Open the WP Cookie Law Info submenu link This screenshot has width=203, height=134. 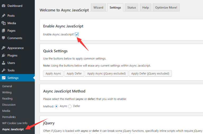coord(15,123)
